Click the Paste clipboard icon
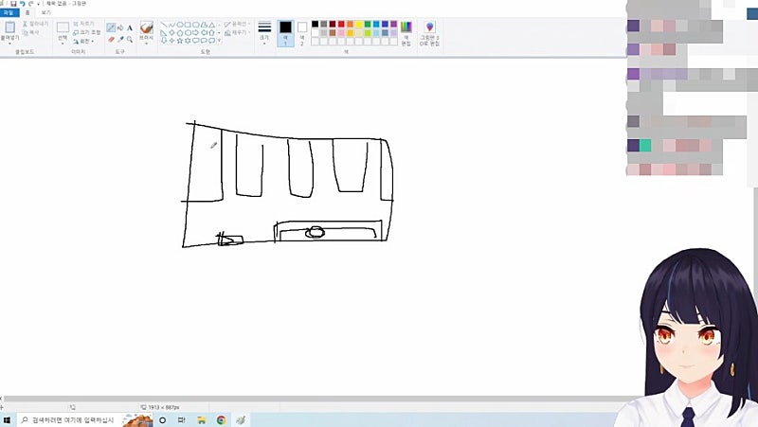This screenshot has height=427, width=758. [10, 27]
